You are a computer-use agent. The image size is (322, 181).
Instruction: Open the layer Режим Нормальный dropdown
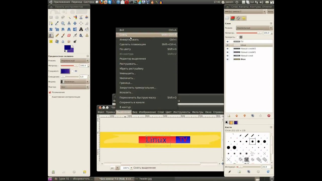pyautogui.click(x=254, y=28)
